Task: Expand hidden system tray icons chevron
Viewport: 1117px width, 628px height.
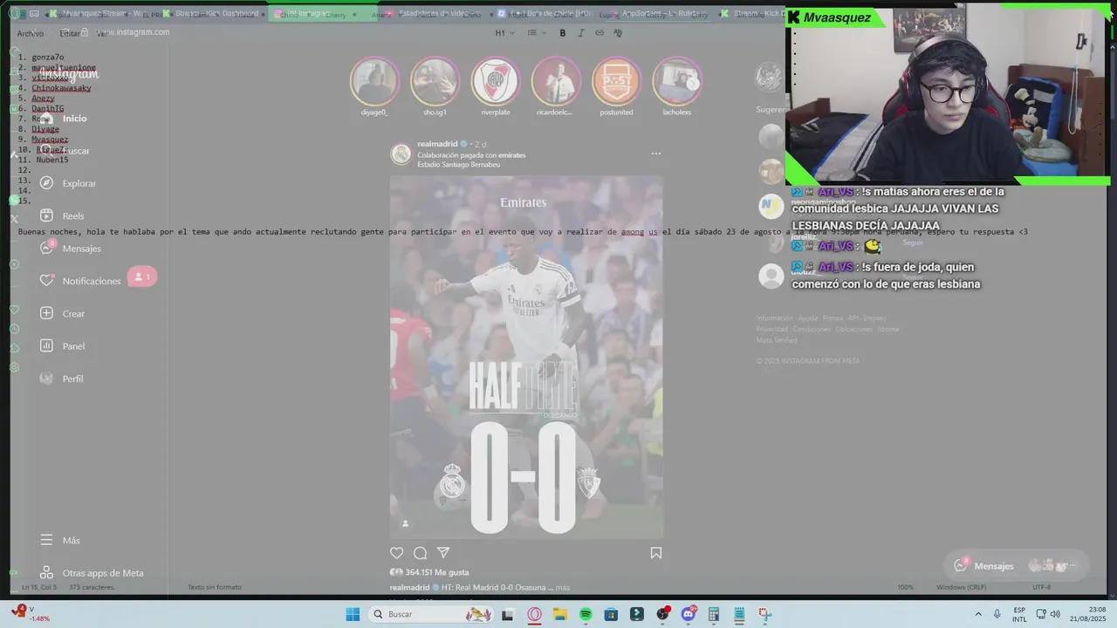Action: pos(978,614)
